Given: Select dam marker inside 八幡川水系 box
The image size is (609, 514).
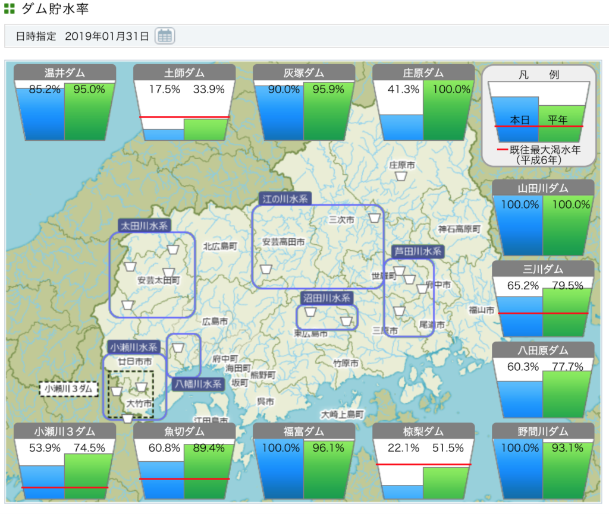Looking at the screenshot, I should click(x=177, y=348).
